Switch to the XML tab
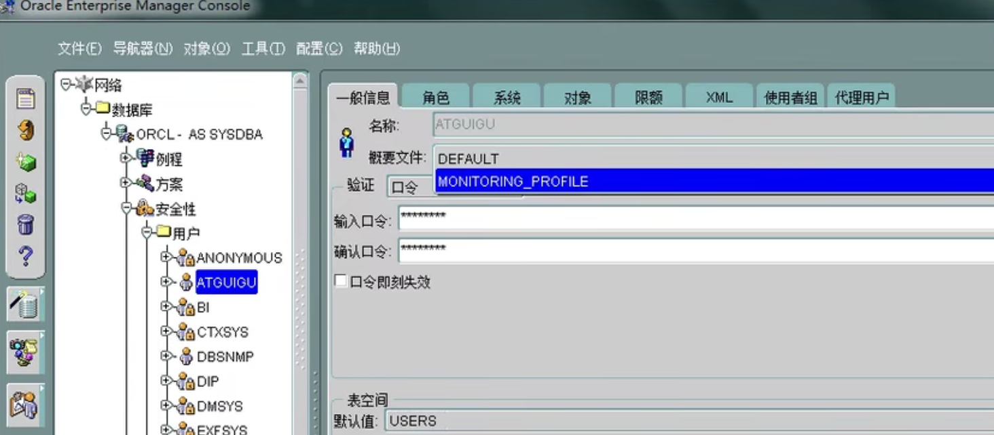The height and width of the screenshot is (435, 994). click(719, 97)
